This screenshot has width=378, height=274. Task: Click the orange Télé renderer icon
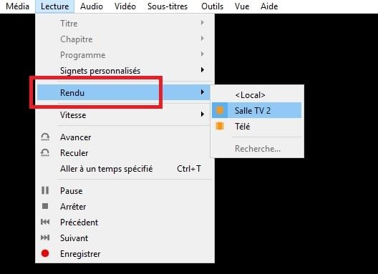(220, 126)
